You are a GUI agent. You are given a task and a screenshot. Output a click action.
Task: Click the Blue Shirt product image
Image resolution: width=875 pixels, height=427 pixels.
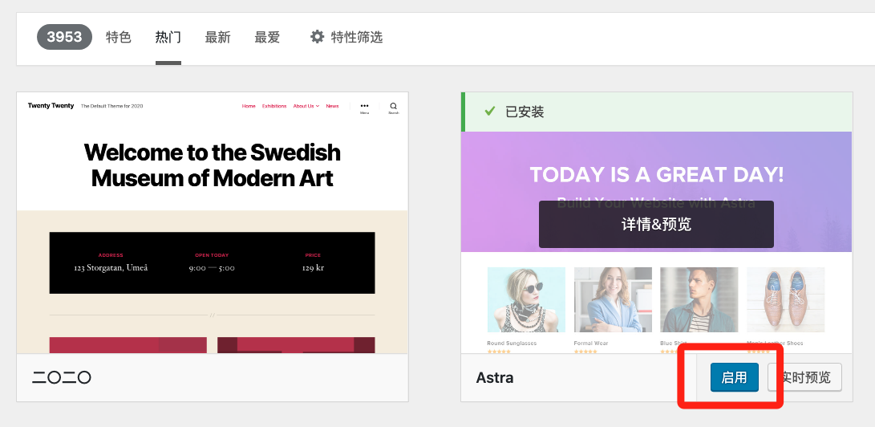pyautogui.click(x=699, y=299)
